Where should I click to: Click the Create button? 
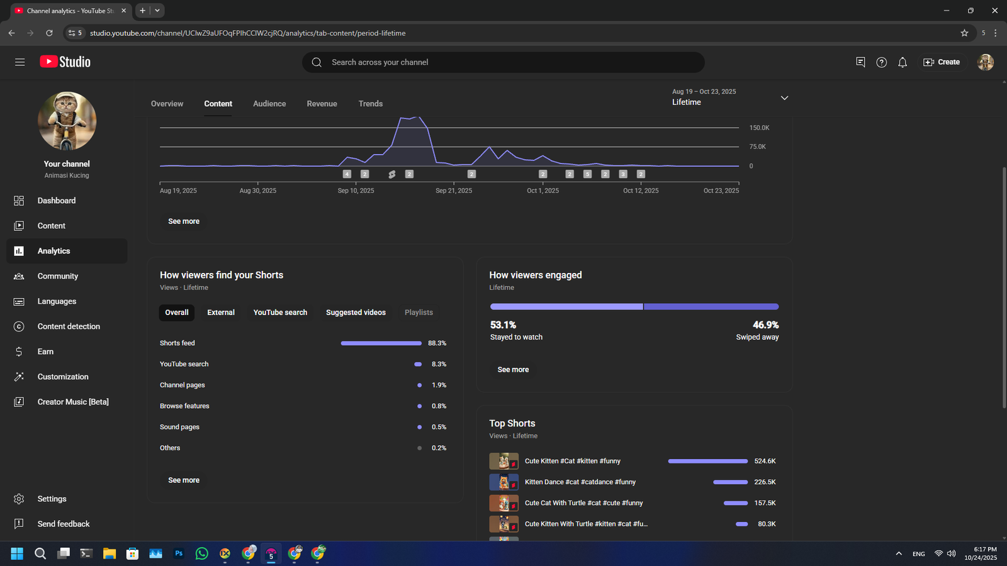pyautogui.click(x=942, y=62)
